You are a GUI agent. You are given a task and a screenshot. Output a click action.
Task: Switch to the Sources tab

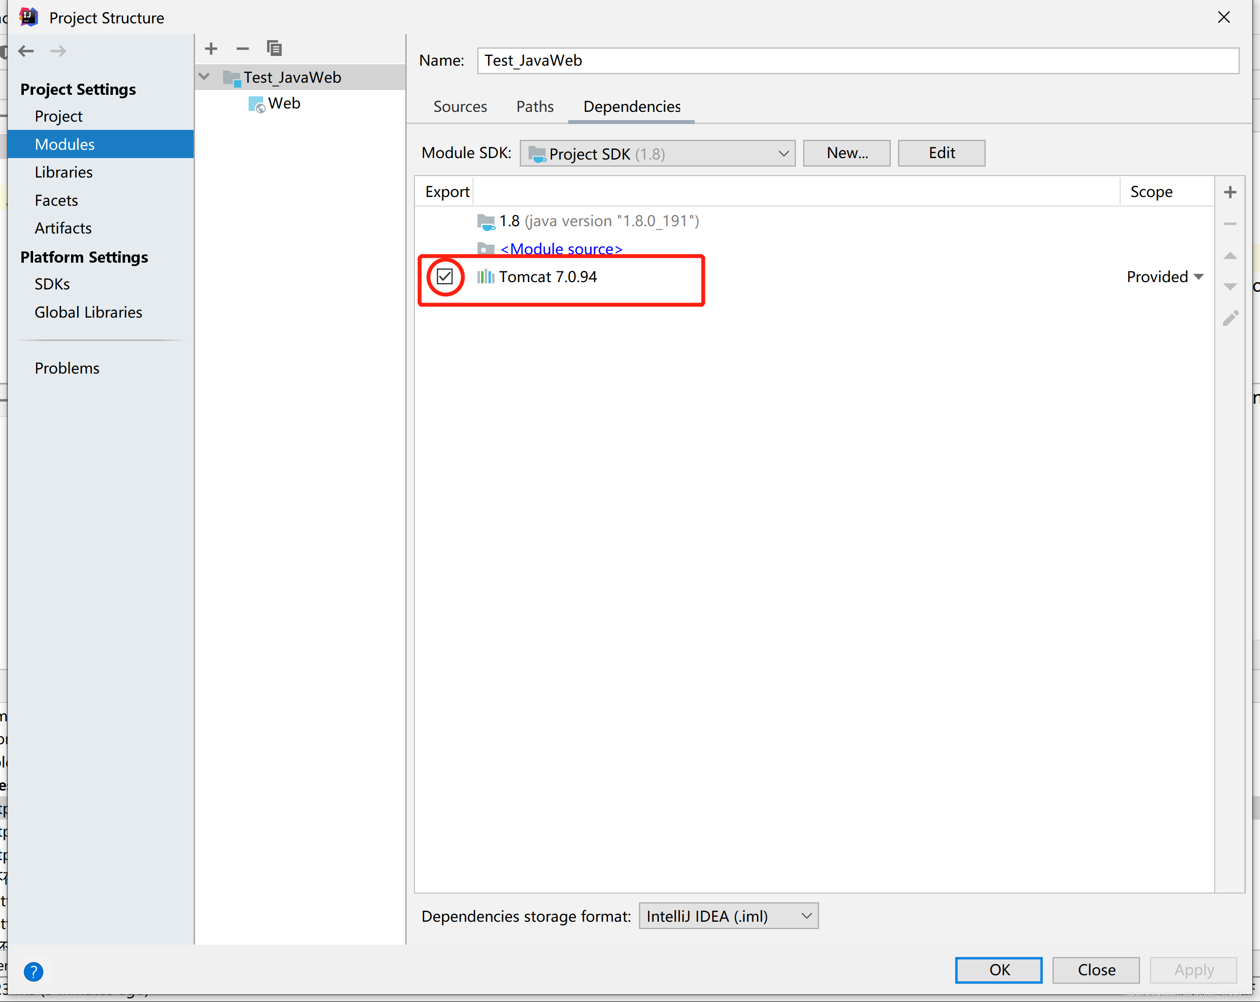(460, 107)
